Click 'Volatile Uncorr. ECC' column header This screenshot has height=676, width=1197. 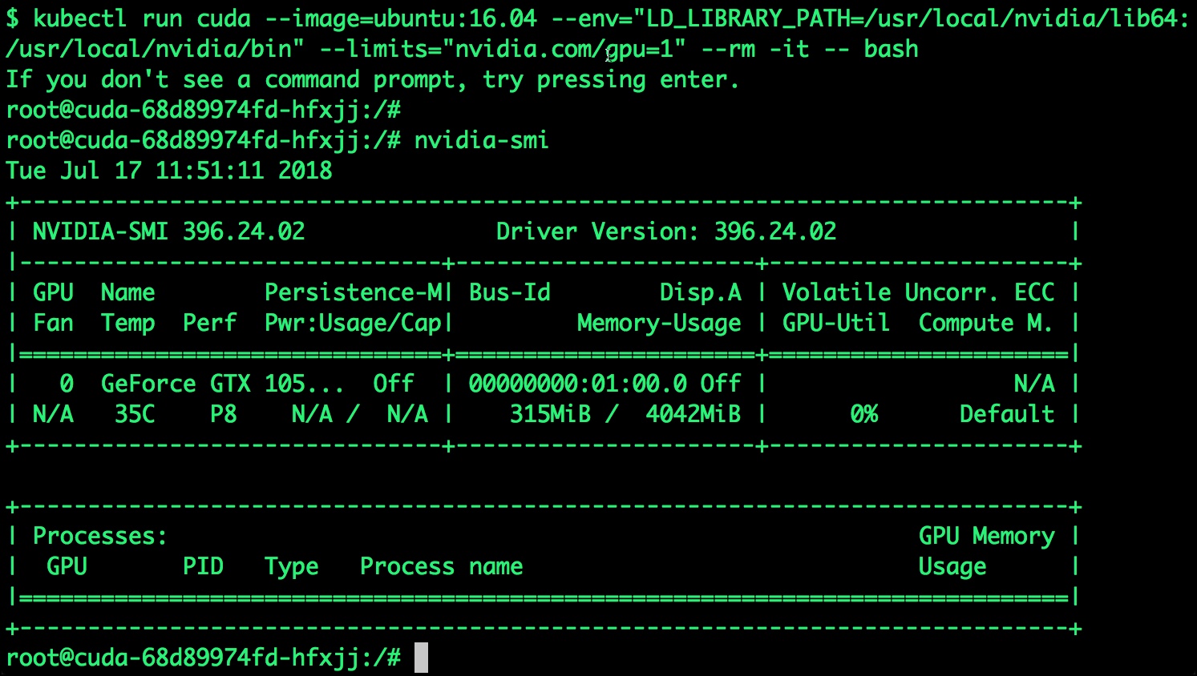tap(919, 292)
